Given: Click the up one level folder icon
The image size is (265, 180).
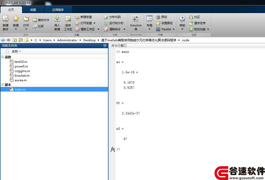Looking at the screenshot, I should [15, 40].
